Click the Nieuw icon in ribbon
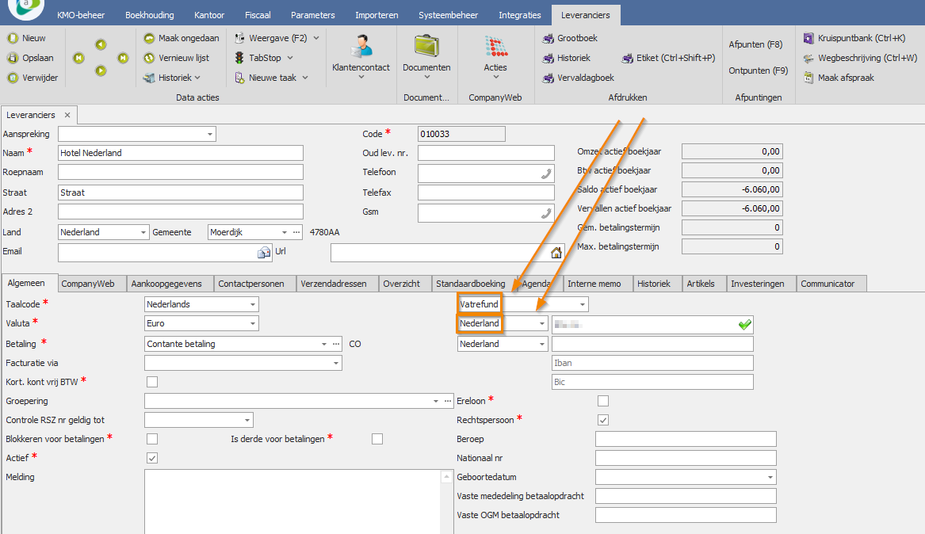Screen dimensions: 925x534 pyautogui.click(x=13, y=38)
